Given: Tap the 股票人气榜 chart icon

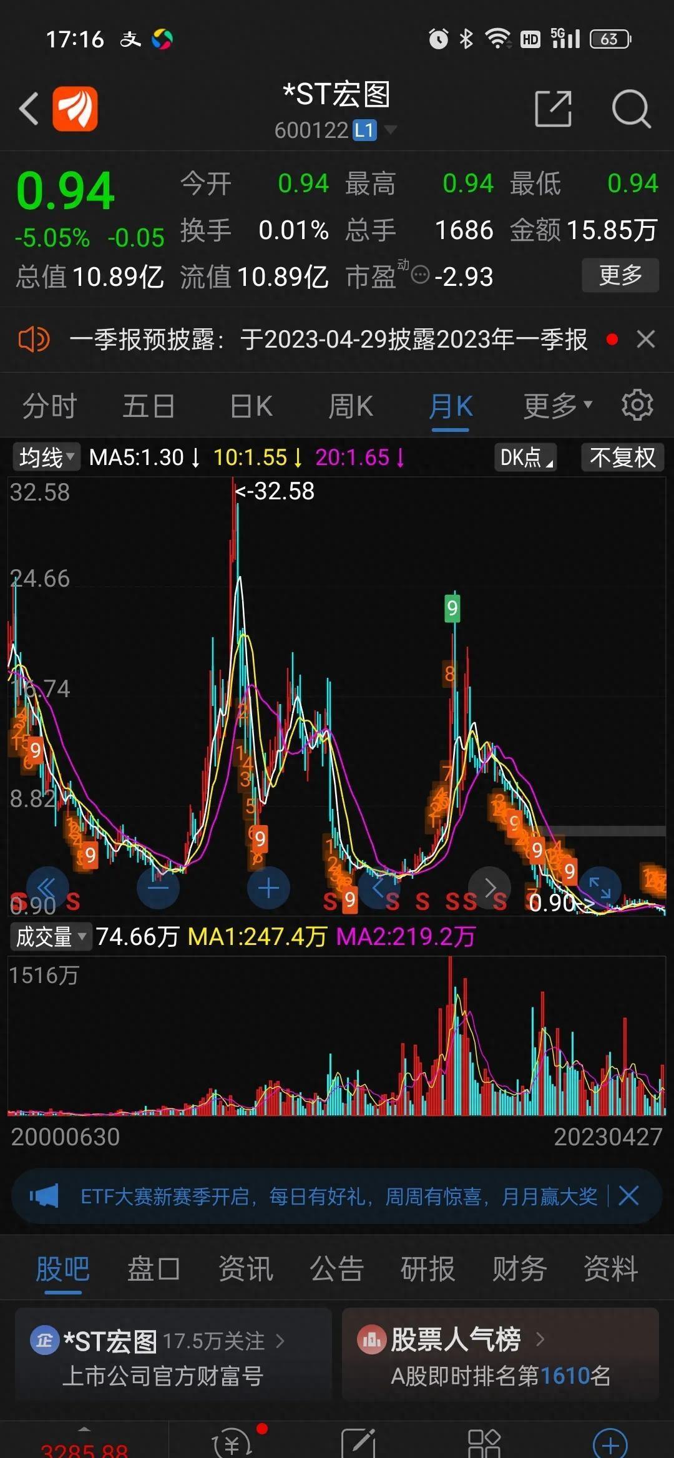Looking at the screenshot, I should (x=372, y=1339).
